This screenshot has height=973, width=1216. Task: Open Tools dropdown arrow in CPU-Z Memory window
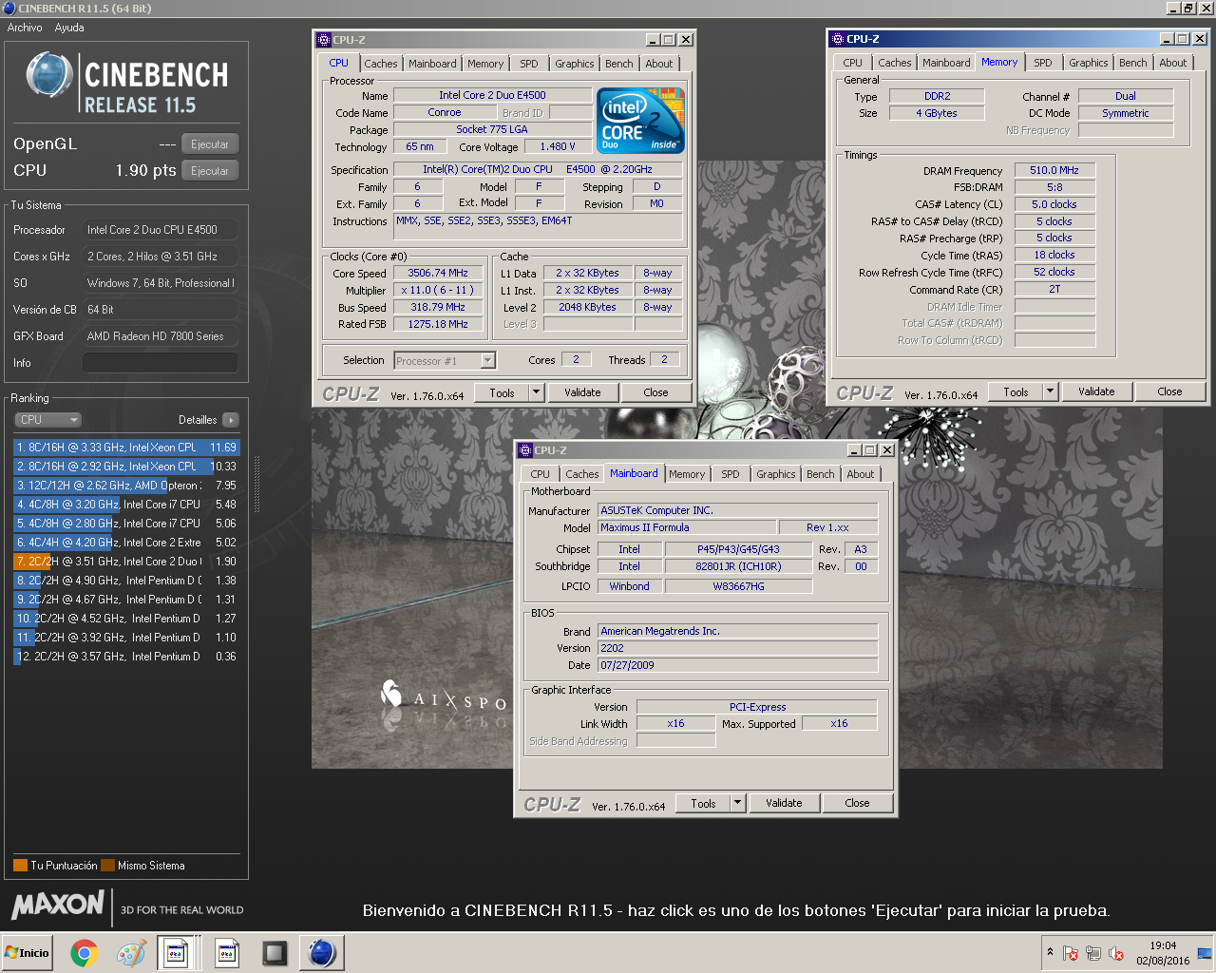coord(1050,391)
